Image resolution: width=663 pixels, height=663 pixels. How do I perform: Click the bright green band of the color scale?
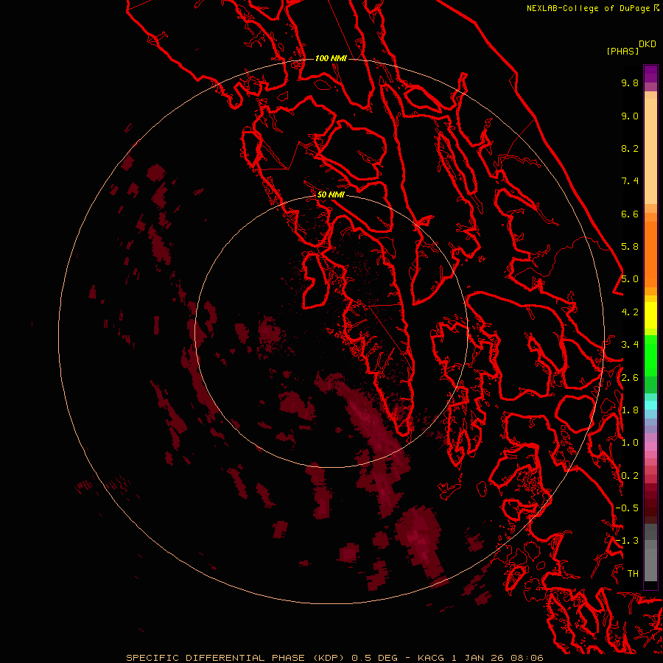click(650, 356)
